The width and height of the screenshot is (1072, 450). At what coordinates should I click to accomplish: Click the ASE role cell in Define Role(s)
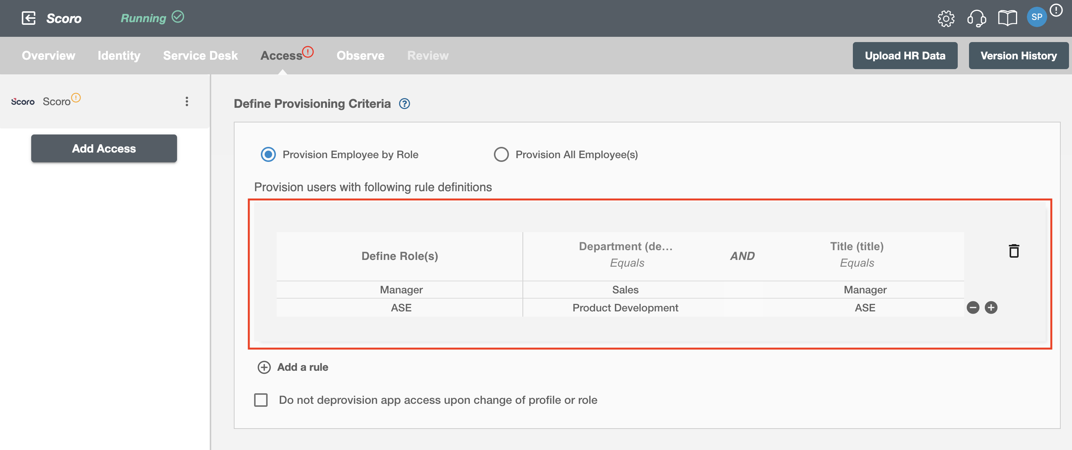[x=400, y=308]
